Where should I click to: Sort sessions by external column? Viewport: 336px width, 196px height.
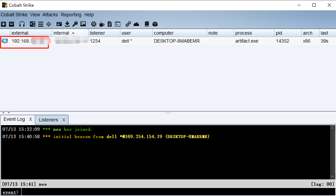31,33
